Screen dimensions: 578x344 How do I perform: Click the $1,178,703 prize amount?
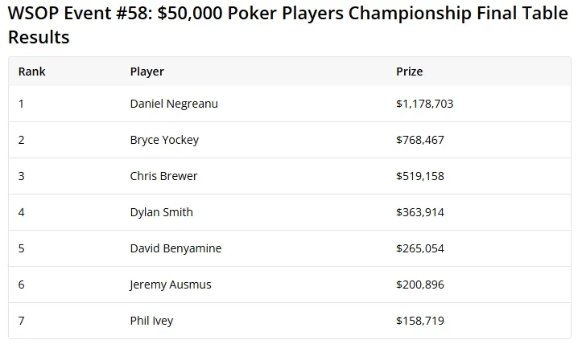[x=425, y=104]
